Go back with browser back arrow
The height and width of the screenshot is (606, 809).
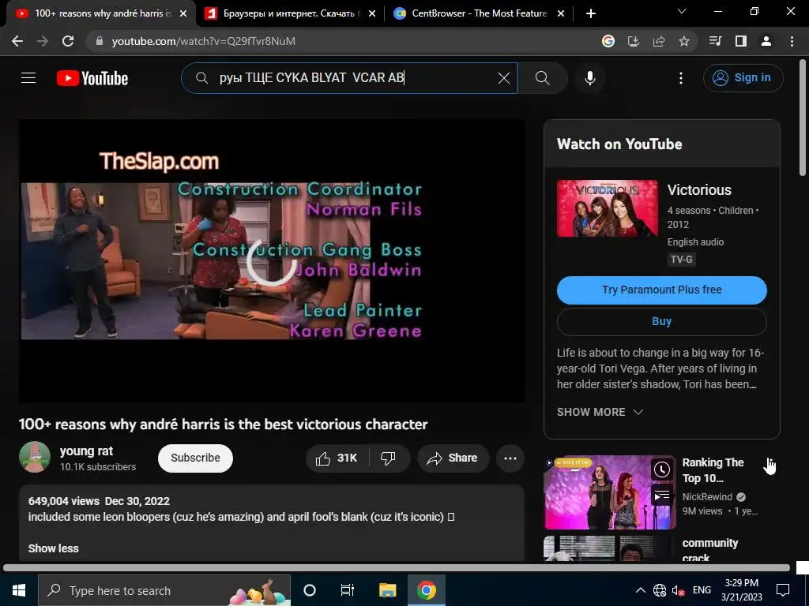click(17, 41)
